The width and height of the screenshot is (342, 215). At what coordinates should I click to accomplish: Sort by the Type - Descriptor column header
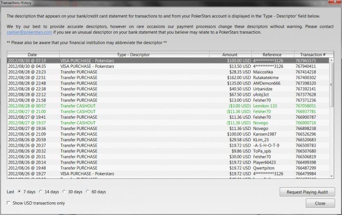134,55
